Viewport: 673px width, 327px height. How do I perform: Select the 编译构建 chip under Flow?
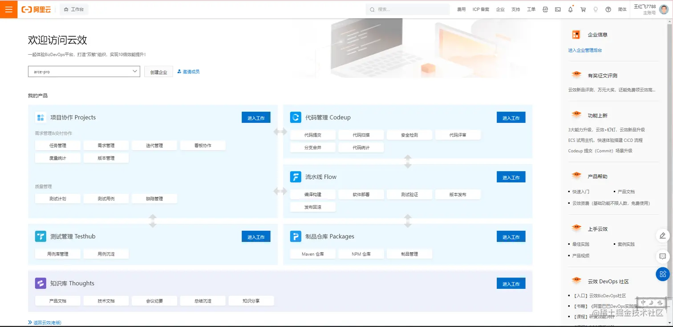pos(313,194)
